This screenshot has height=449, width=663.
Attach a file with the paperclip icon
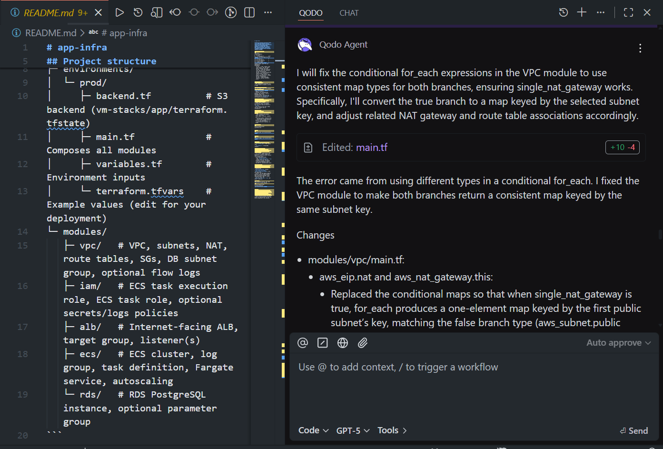363,343
